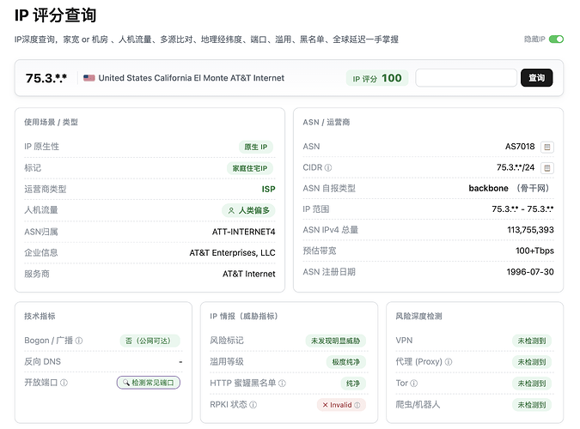The width and height of the screenshot is (580, 429).
Task: Click the 极度纯净 abuse level tag
Action: click(346, 362)
